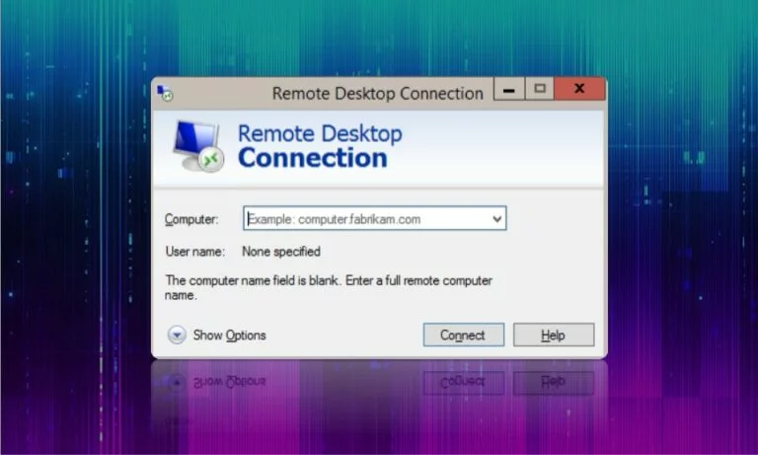This screenshot has height=455, width=758.
Task: Minimize the Remote Desktop Connection window
Action: point(509,90)
